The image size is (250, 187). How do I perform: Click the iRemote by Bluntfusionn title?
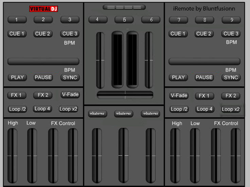204,8
